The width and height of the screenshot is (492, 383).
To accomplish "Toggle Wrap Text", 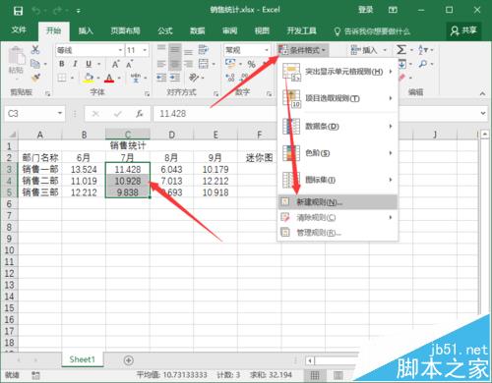I will 204,49.
